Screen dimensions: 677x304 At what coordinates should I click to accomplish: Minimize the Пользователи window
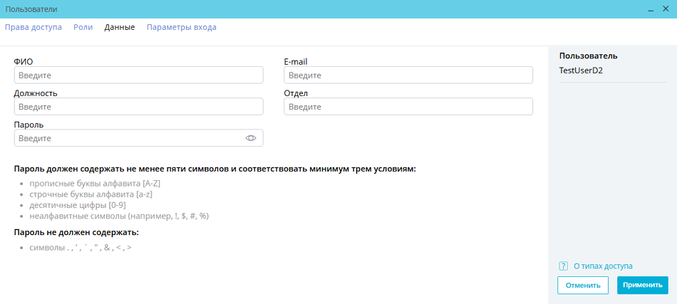(x=650, y=9)
